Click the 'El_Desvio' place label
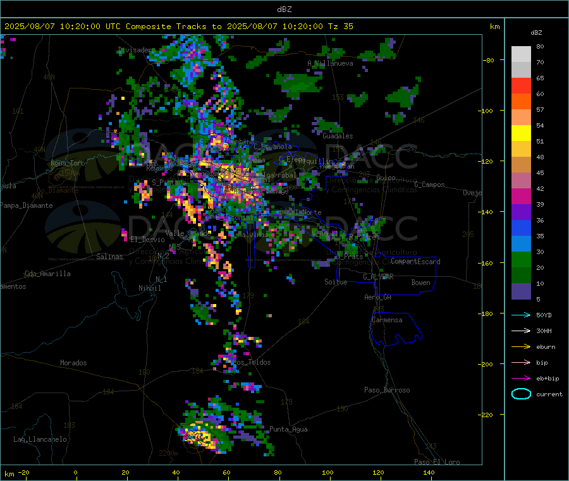The height and width of the screenshot is (481, 569). point(147,240)
